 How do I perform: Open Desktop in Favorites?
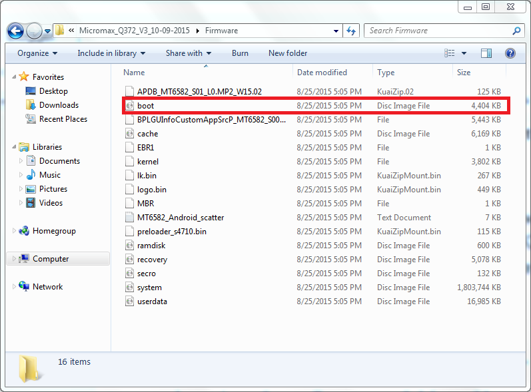click(53, 91)
